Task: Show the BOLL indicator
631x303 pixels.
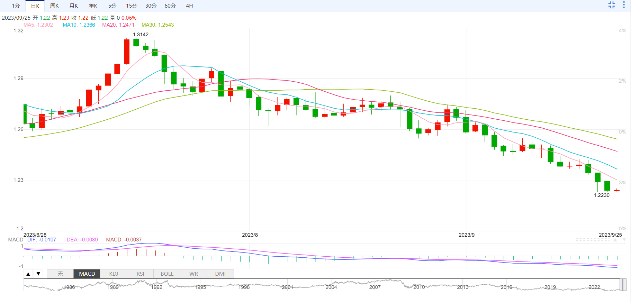Action: (167, 274)
